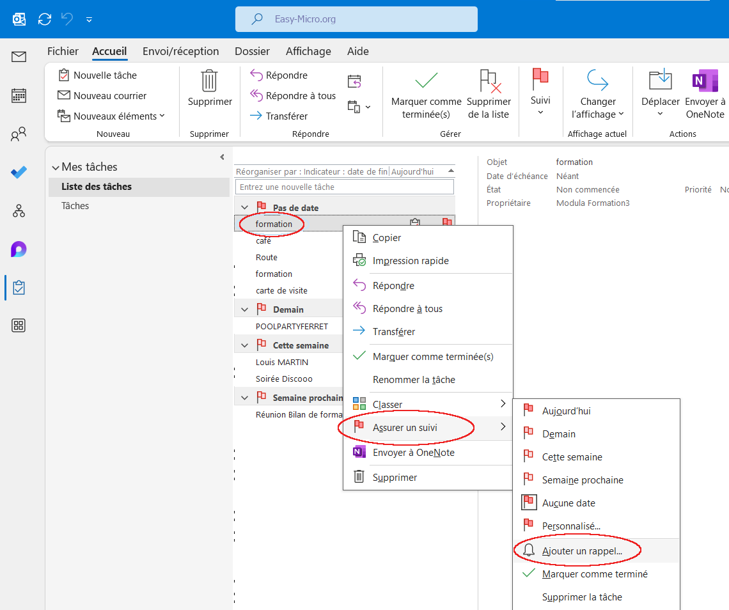Image resolution: width=729 pixels, height=610 pixels.
Task: Select the café task
Action: click(263, 241)
